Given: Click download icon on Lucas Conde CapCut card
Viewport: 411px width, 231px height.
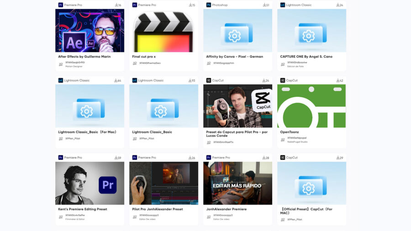Looking at the screenshot, I should [x=263, y=80].
